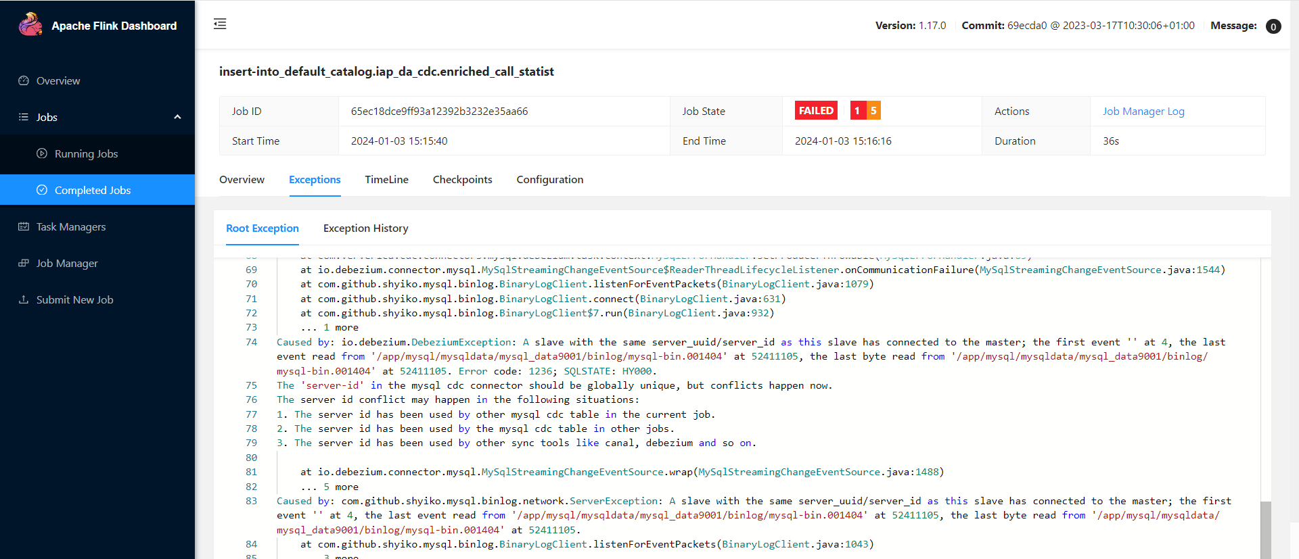Click the message count badge showing 0
This screenshot has height=559, width=1299.
[x=1273, y=26]
